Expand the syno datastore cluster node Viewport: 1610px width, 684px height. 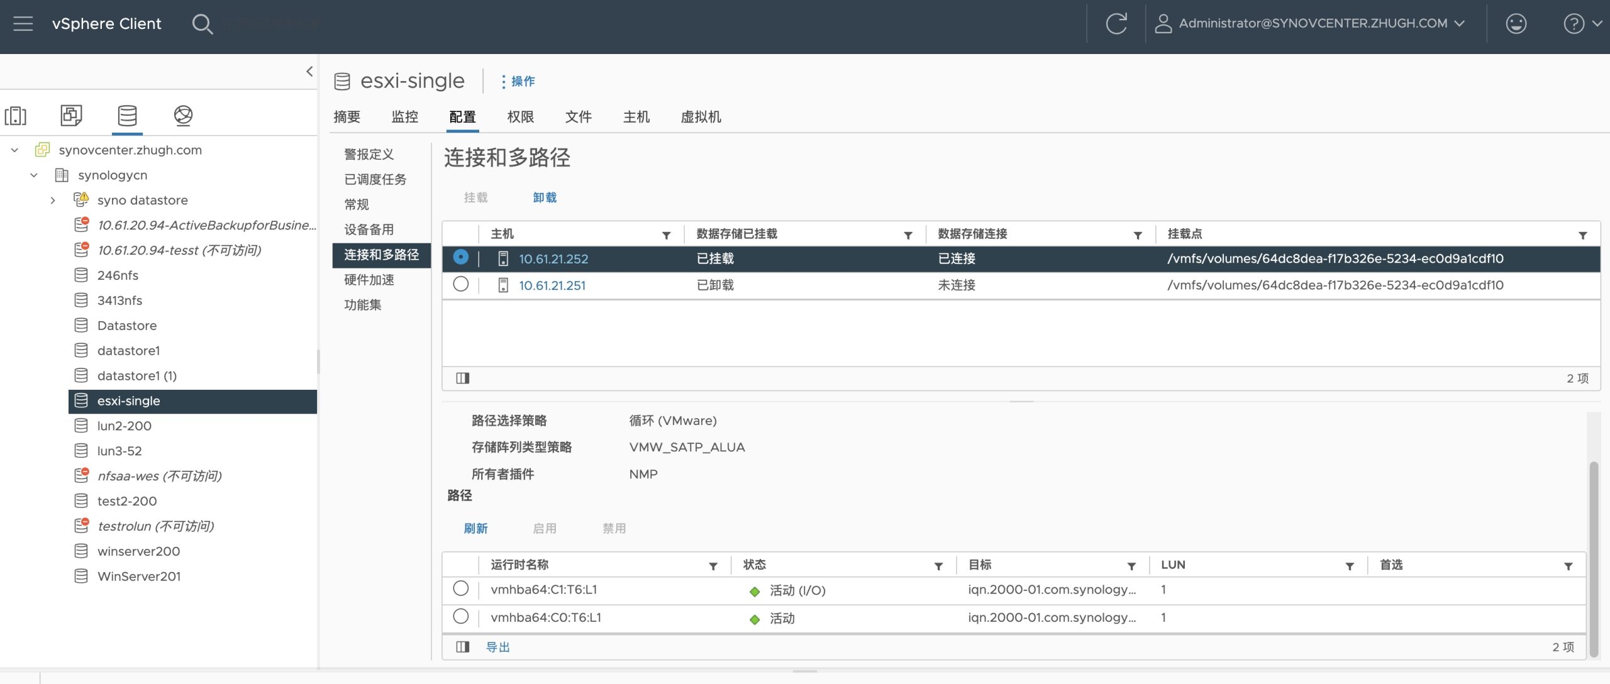(x=53, y=201)
